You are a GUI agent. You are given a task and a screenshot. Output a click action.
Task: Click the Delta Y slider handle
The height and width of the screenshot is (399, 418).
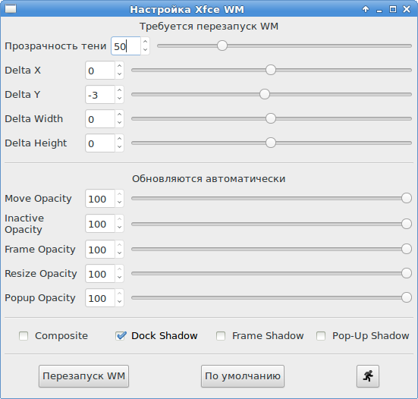pos(265,94)
